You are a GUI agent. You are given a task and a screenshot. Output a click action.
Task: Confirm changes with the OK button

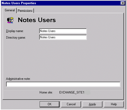[49, 104]
